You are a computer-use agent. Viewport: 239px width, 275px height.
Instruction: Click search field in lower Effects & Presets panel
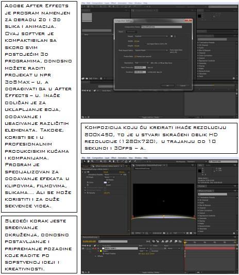click(x=213, y=194)
